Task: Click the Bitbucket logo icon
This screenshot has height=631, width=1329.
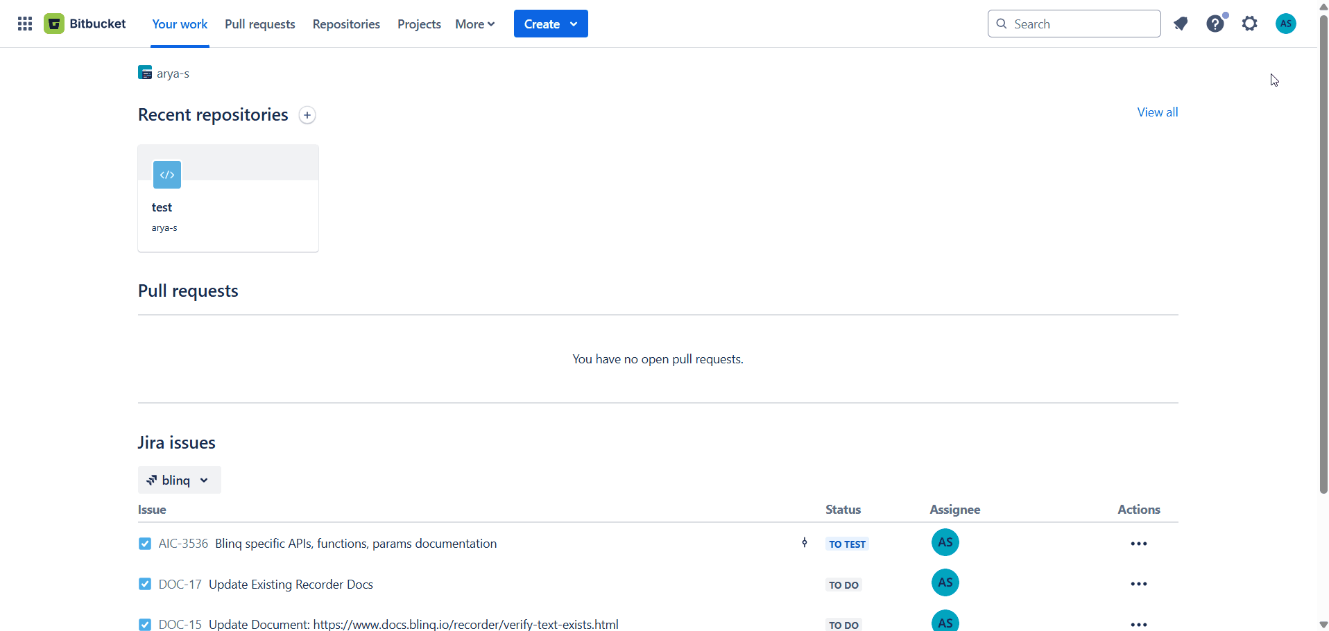Action: (x=53, y=23)
